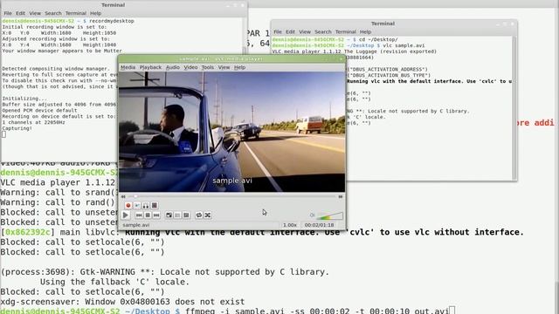The width and height of the screenshot is (559, 314).
Task: Skip to next media in VLC
Action: coord(156,215)
